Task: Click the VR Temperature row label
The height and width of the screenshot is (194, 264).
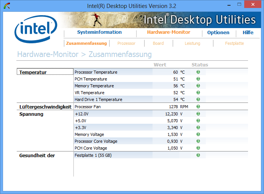Action: point(89,93)
